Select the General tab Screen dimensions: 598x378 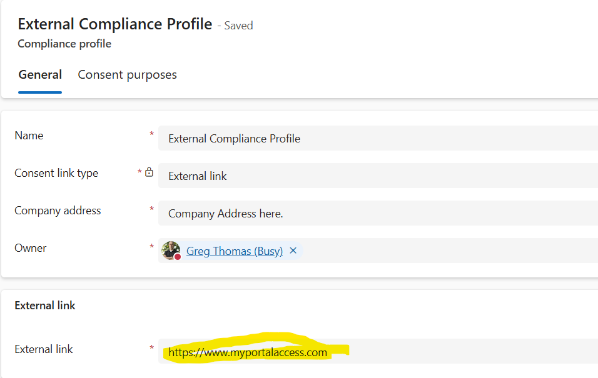[x=40, y=75]
